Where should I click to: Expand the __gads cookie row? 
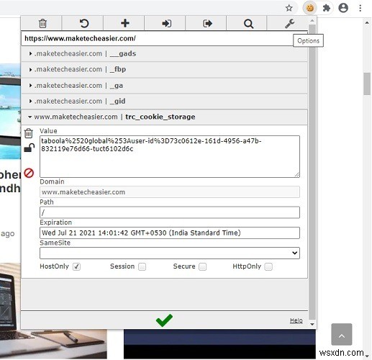[164, 54]
